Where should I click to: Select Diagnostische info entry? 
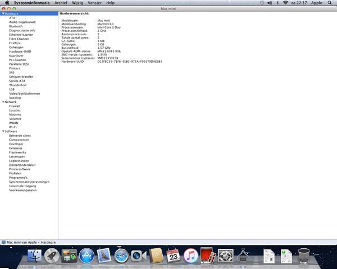coord(22,30)
